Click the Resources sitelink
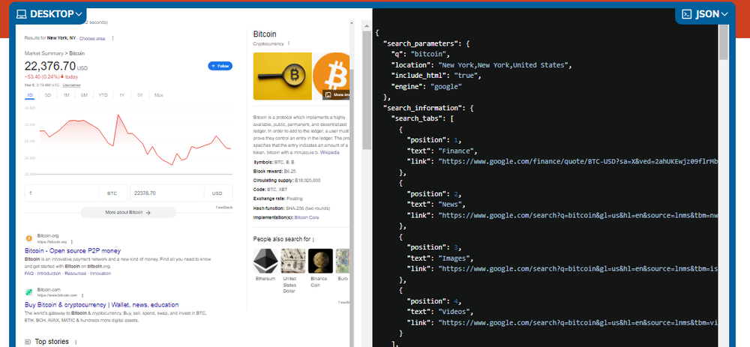Screen dimensions: 750x347 [76, 274]
